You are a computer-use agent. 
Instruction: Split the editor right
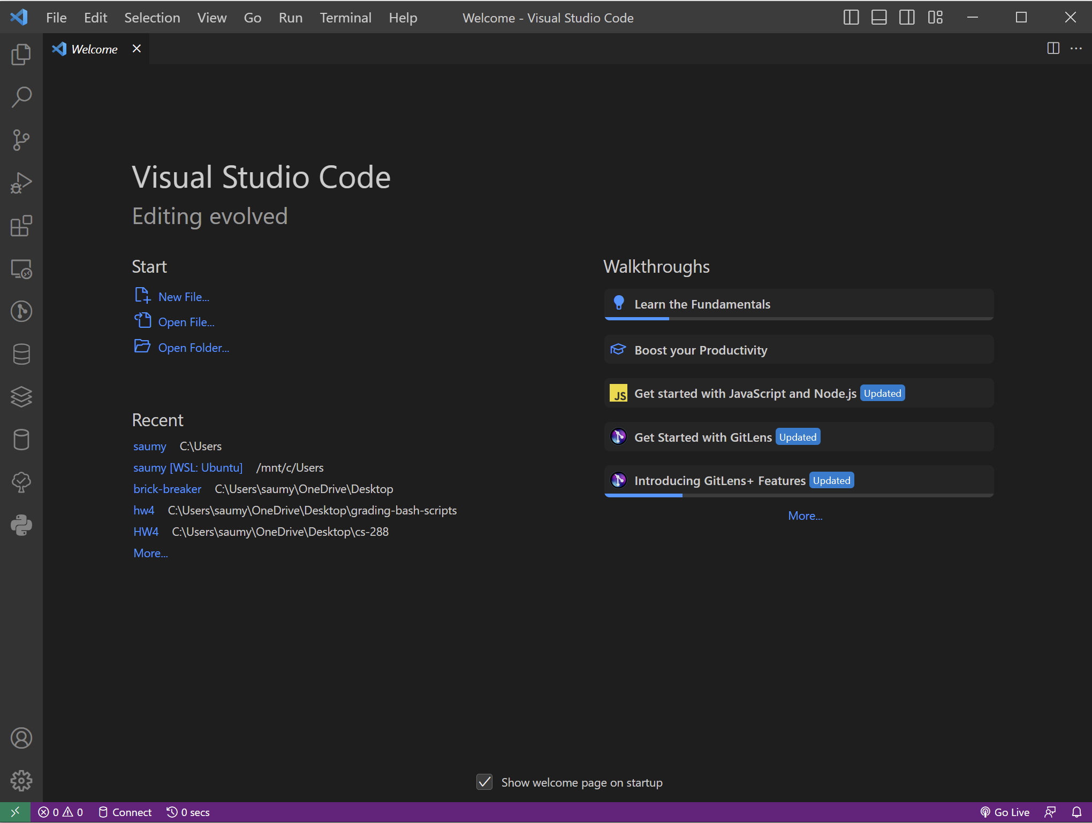(x=1053, y=49)
